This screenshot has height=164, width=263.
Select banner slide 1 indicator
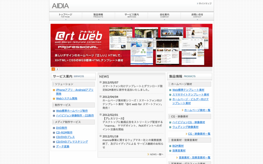[x=53, y=69]
